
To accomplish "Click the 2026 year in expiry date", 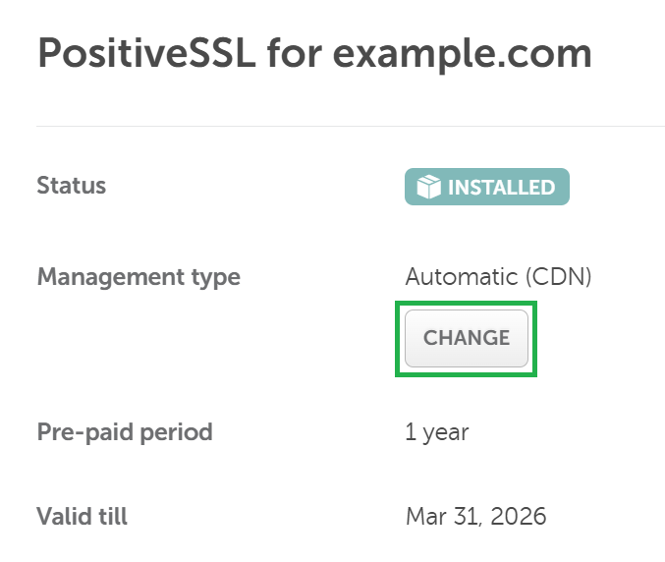I will click(x=519, y=516).
